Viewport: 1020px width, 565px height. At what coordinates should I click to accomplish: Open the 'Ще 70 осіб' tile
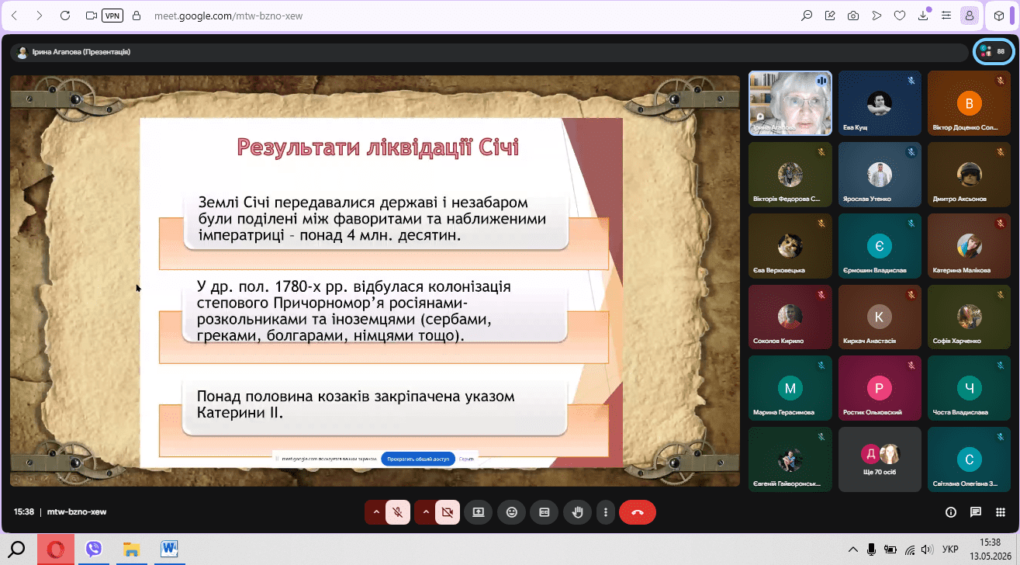click(880, 459)
